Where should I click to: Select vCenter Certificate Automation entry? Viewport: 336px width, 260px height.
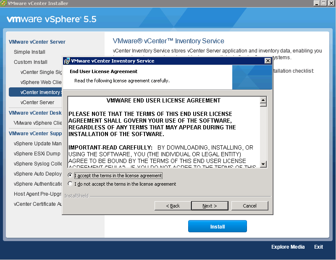click(38, 204)
